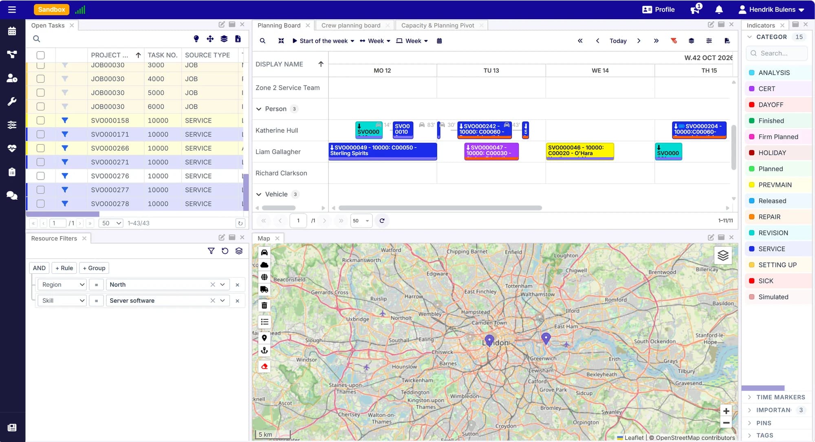Click the anchor icon on map toolbar

pos(264,350)
